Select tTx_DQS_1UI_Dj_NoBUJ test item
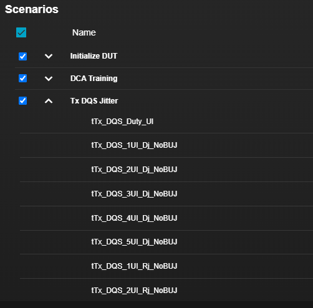This screenshot has width=313, height=308. (134, 145)
